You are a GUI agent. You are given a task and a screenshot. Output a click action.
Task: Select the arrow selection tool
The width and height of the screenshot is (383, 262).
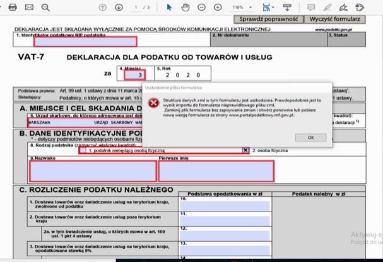pos(169,8)
